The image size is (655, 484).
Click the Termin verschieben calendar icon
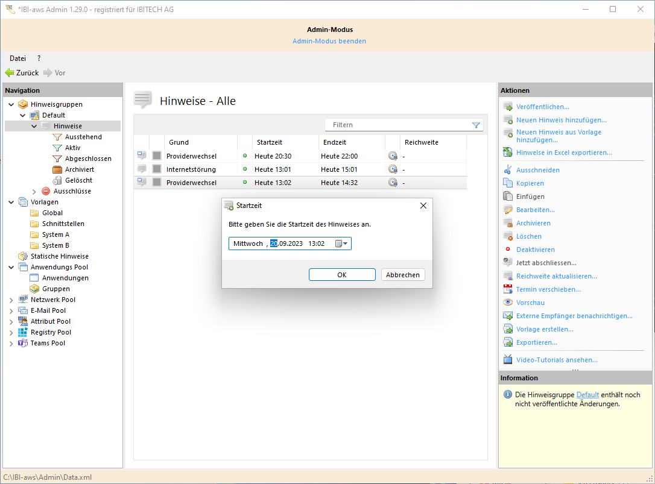[x=508, y=289]
